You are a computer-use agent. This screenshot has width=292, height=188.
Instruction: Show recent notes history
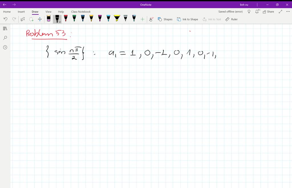tap(5, 47)
